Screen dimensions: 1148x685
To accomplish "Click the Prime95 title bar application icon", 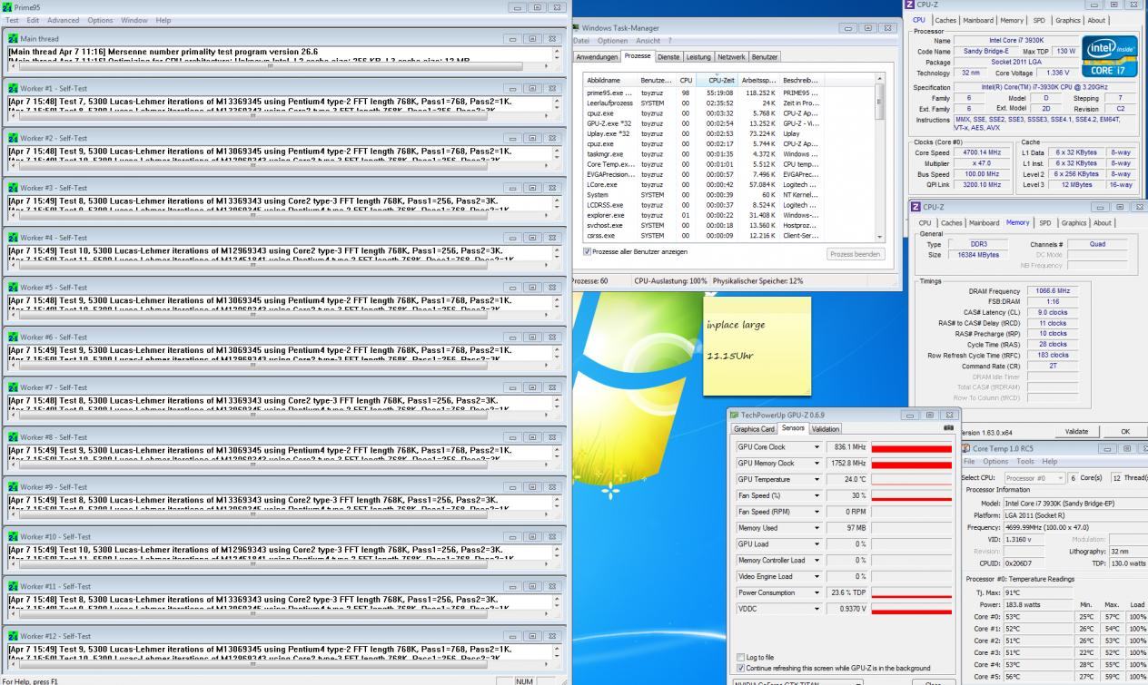I will pos(8,7).
